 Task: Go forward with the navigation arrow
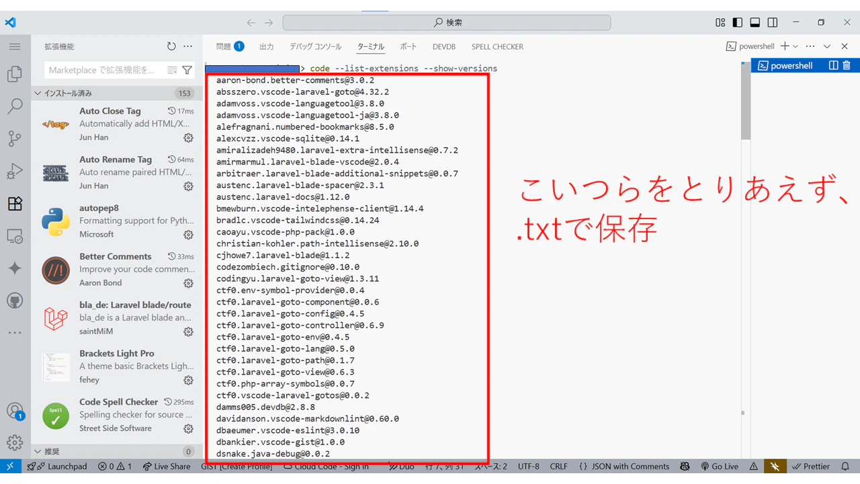(269, 22)
